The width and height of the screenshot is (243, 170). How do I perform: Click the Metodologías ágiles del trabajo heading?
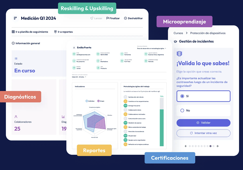click(x=136, y=86)
